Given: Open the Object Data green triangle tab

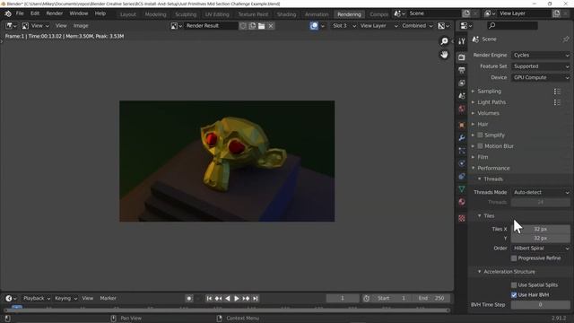Looking at the screenshot, I should (x=462, y=189).
